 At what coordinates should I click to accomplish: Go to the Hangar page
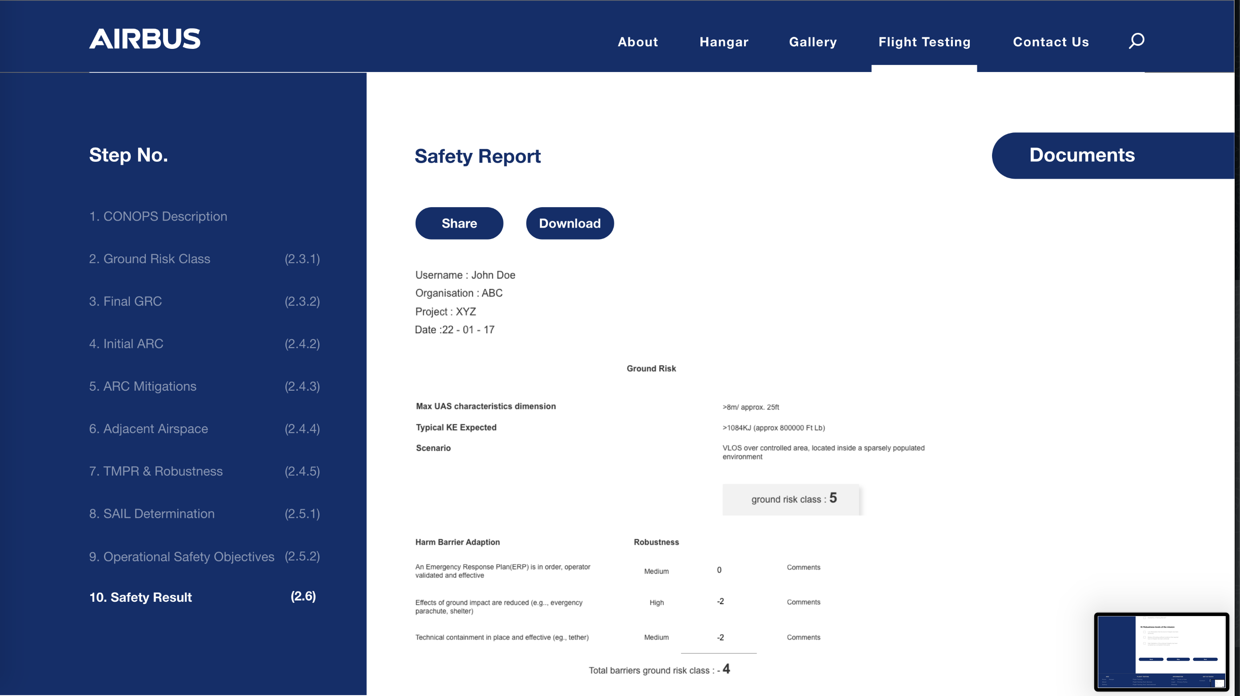[x=724, y=42]
